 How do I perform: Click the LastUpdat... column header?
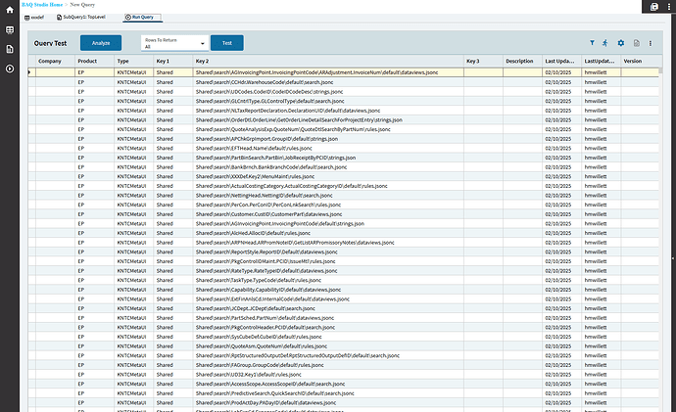tap(601, 61)
